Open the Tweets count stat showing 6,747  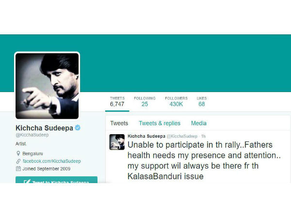pyautogui.click(x=117, y=102)
